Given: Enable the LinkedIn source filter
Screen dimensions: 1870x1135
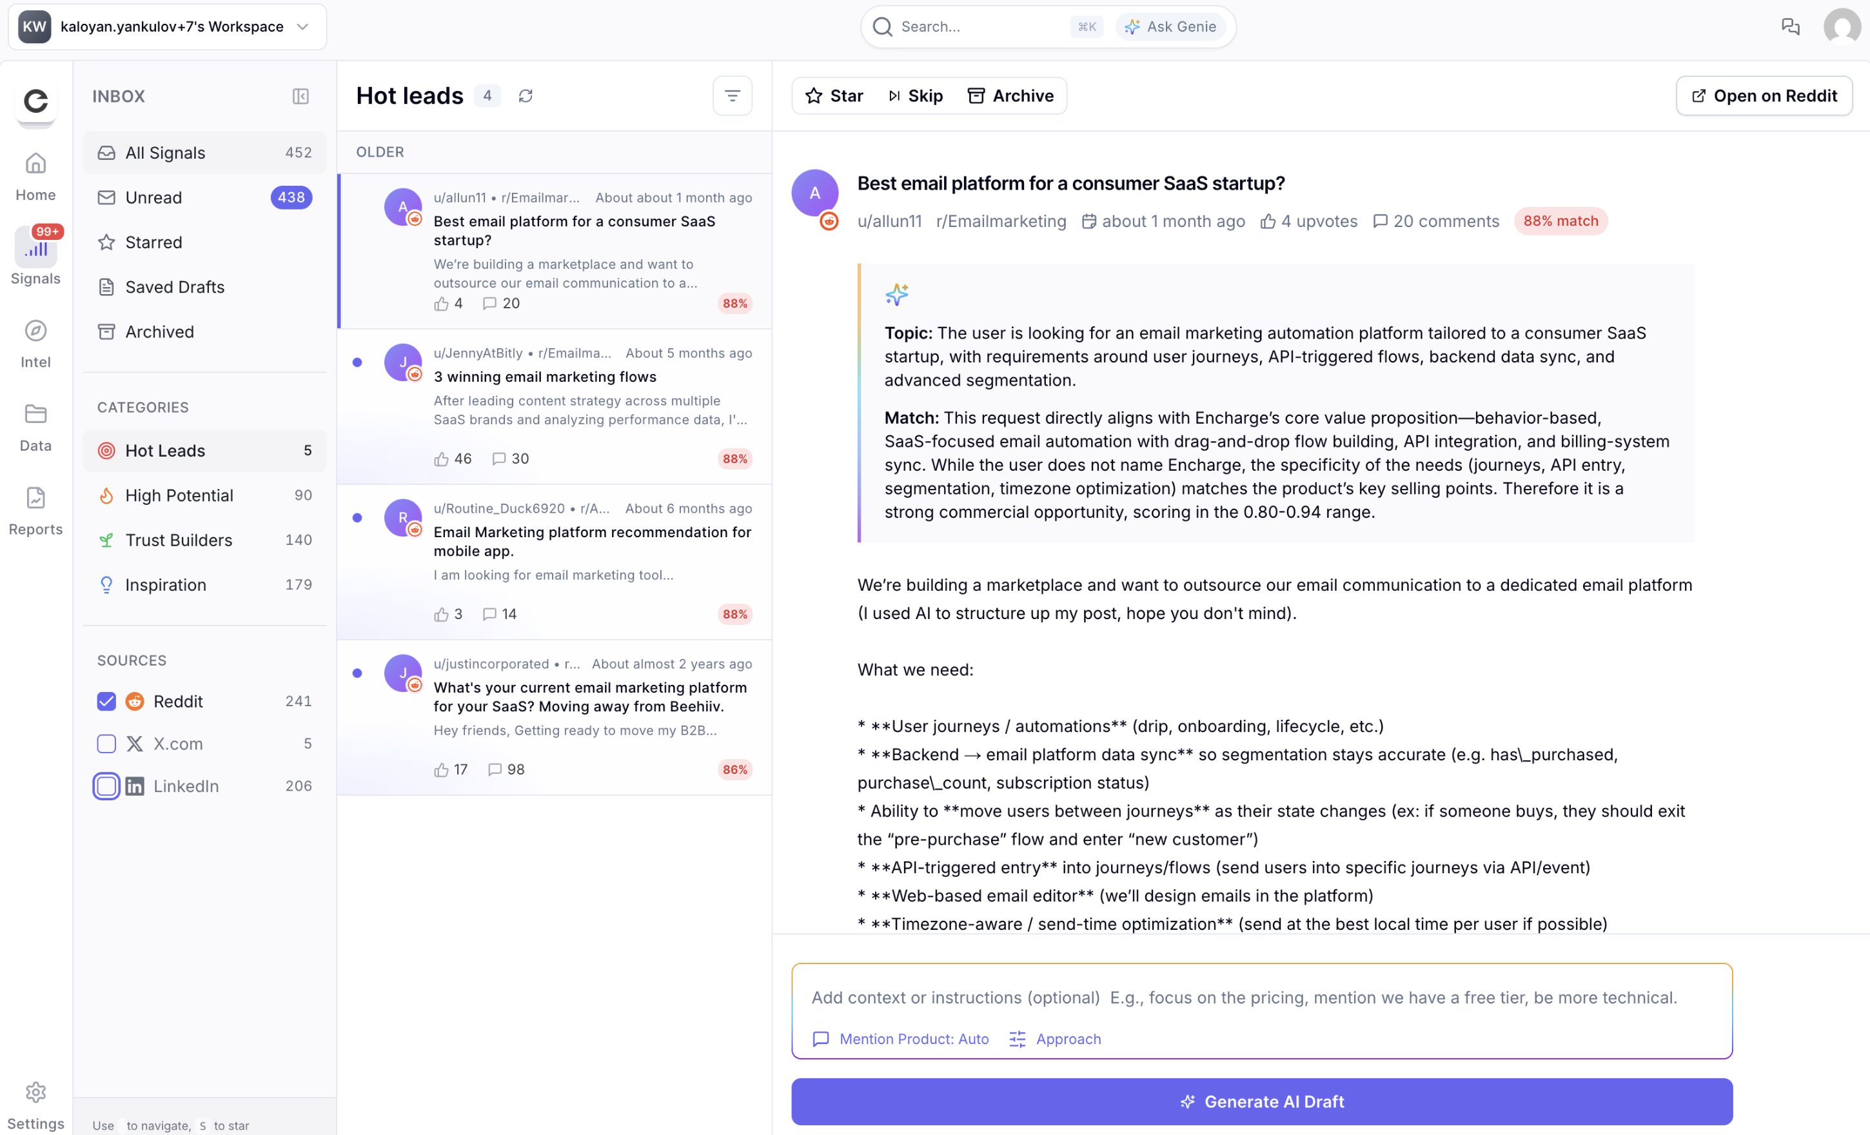Looking at the screenshot, I should click(106, 785).
